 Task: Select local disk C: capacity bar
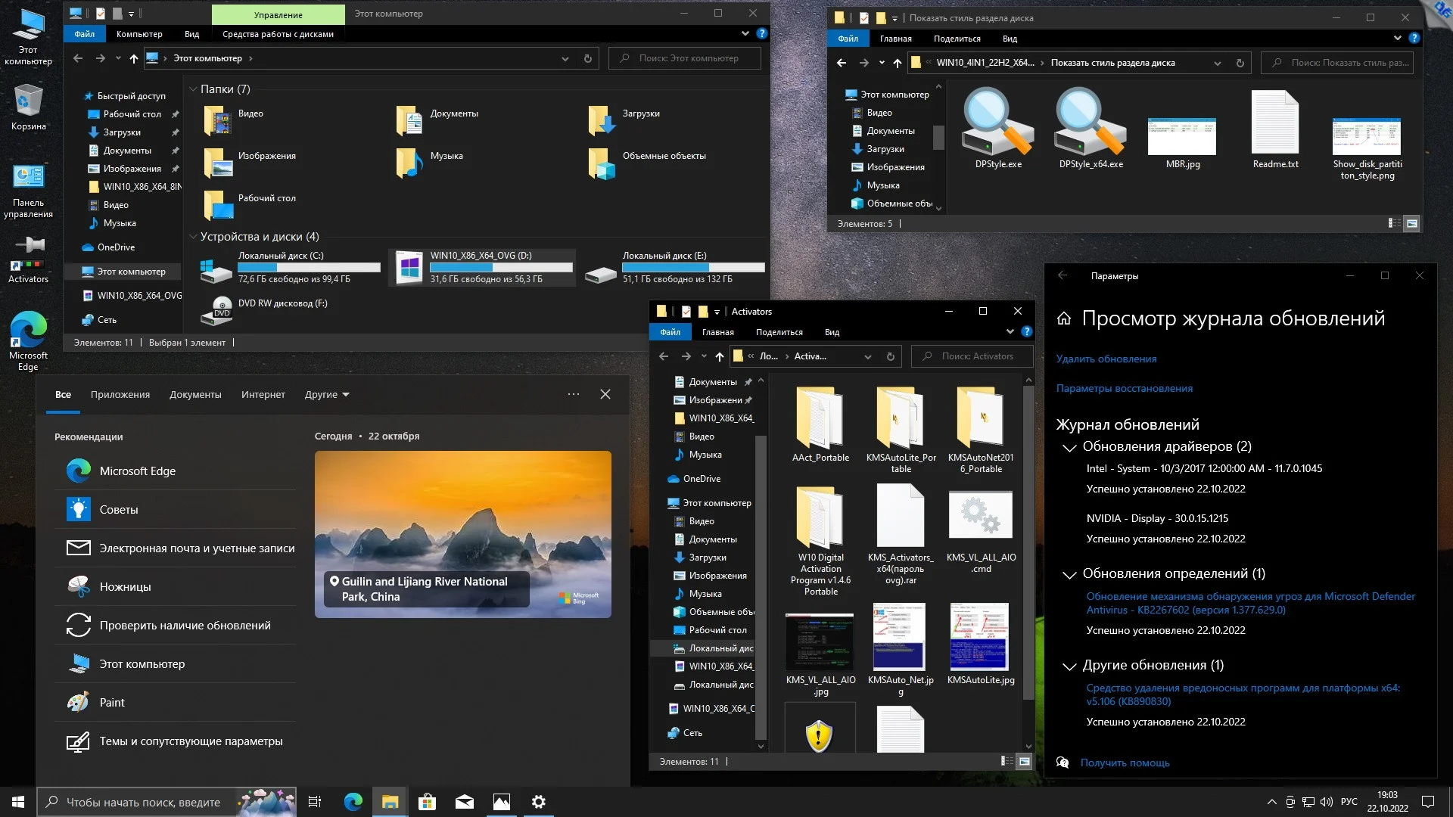309,267
